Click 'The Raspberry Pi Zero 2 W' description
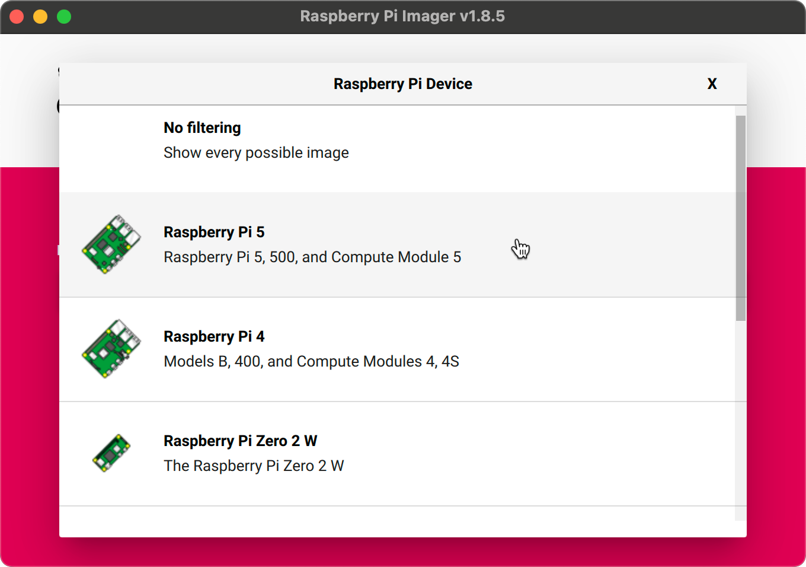 click(x=254, y=466)
